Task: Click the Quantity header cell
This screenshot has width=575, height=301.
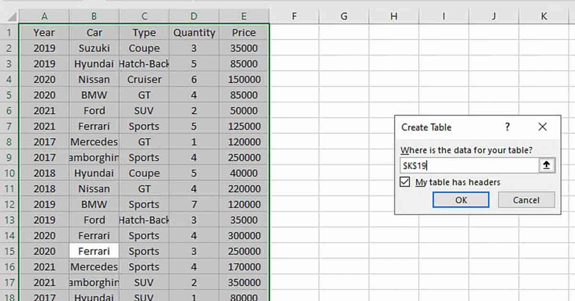Action: [x=194, y=33]
